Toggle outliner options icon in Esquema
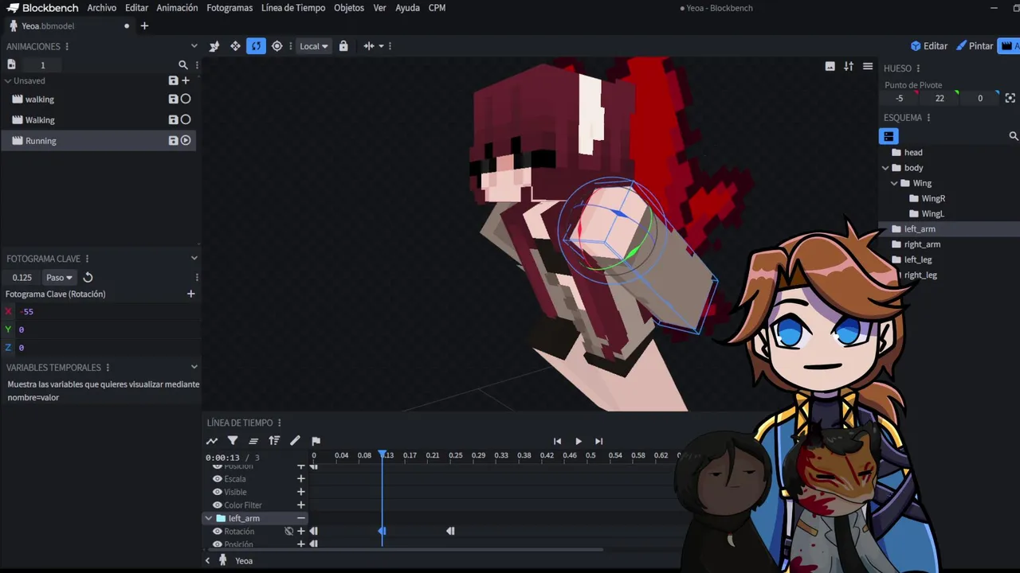 pyautogui.click(x=889, y=136)
